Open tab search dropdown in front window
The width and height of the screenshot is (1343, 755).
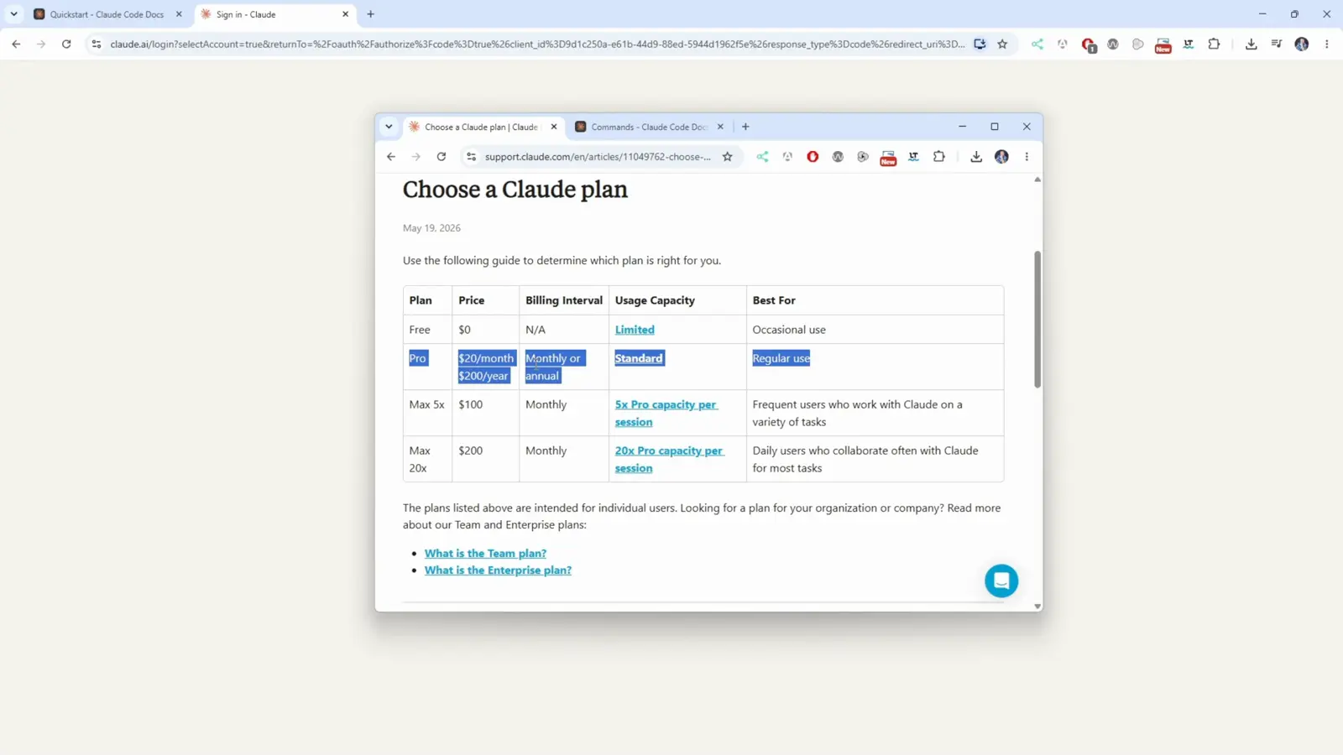tap(389, 127)
